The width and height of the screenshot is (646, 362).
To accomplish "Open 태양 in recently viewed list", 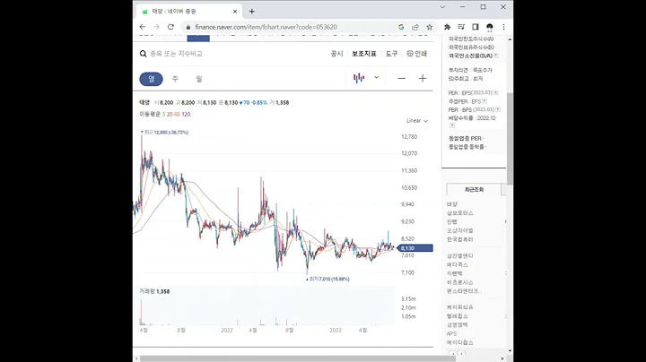I will pos(452,204).
